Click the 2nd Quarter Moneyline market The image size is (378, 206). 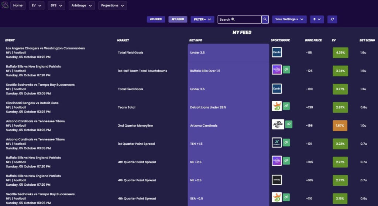pyautogui.click(x=135, y=125)
